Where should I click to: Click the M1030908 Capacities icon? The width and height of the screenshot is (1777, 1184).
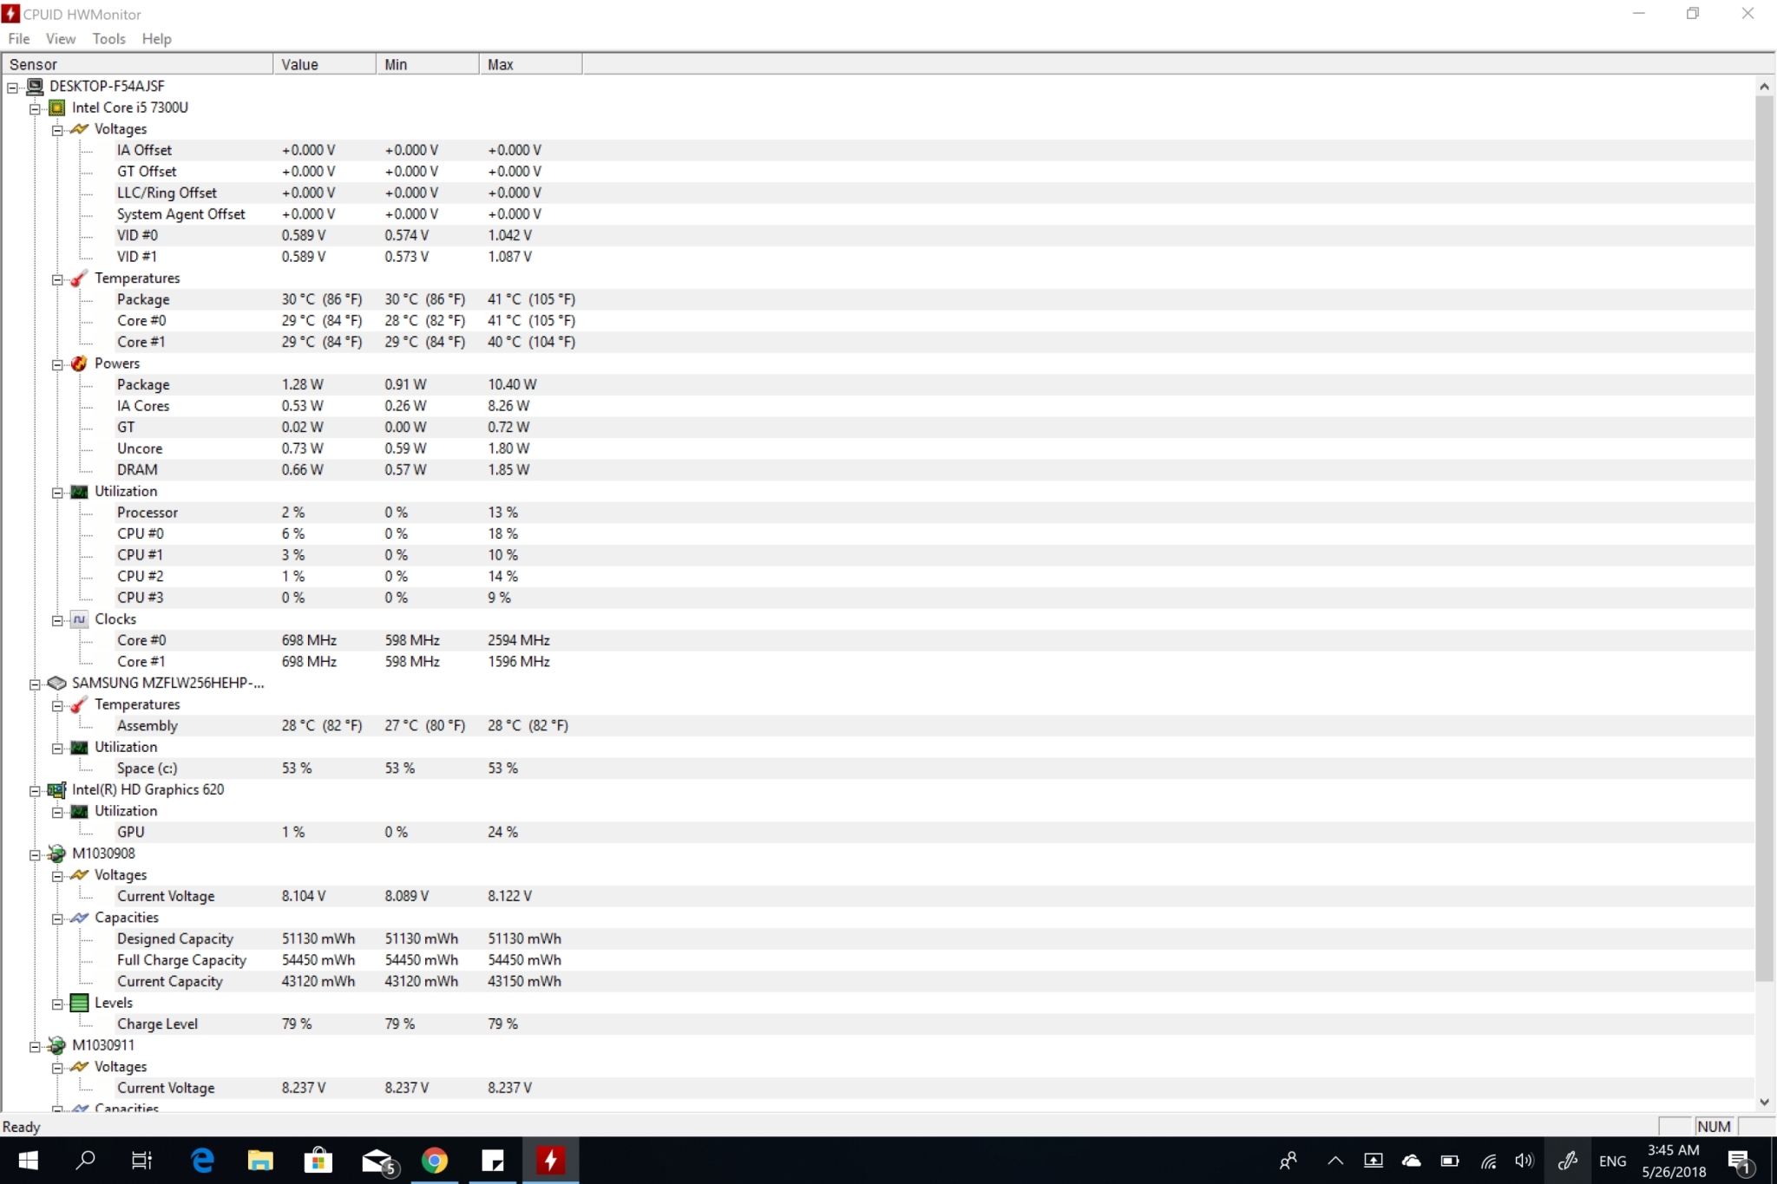click(x=79, y=918)
